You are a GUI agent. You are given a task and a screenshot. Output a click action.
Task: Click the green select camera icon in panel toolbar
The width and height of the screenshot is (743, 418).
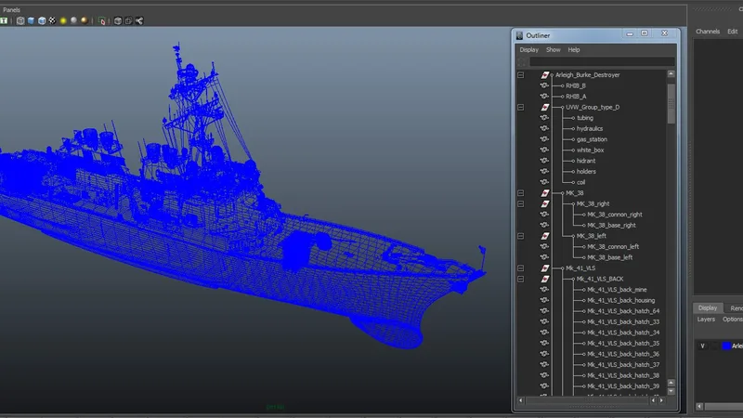(4, 20)
